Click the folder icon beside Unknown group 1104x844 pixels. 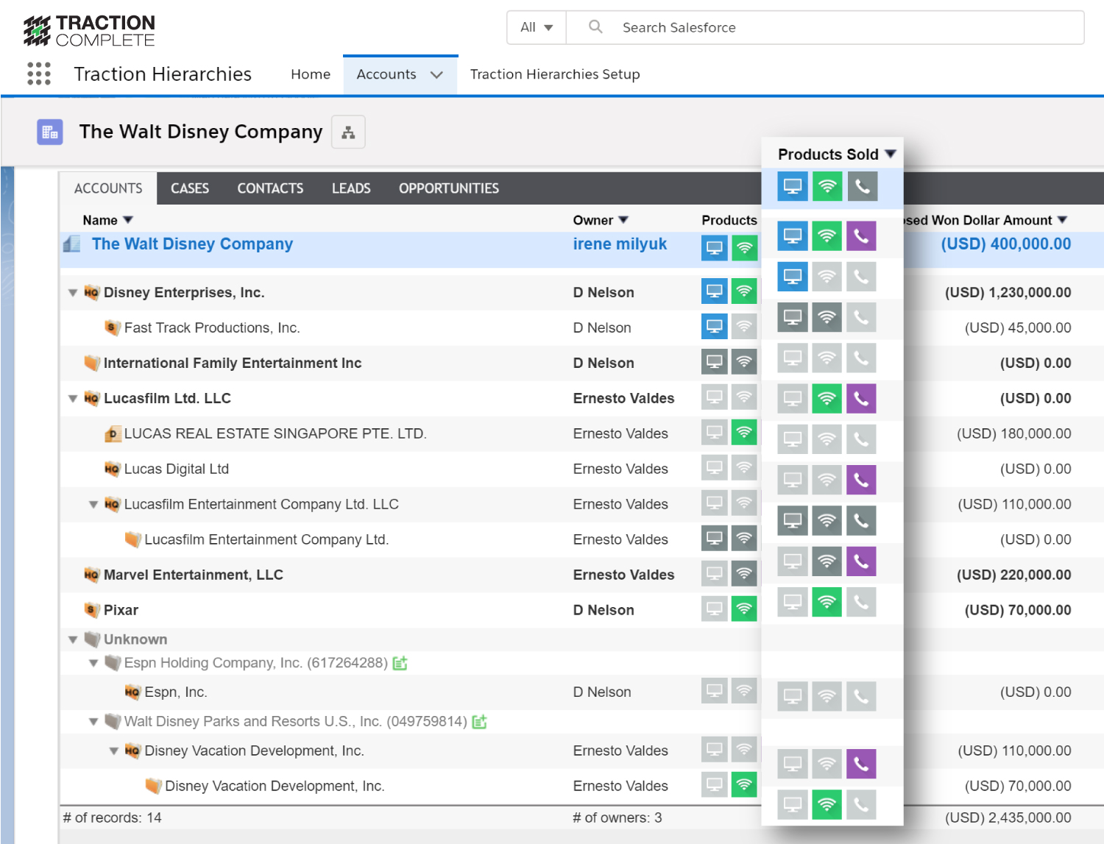point(92,639)
